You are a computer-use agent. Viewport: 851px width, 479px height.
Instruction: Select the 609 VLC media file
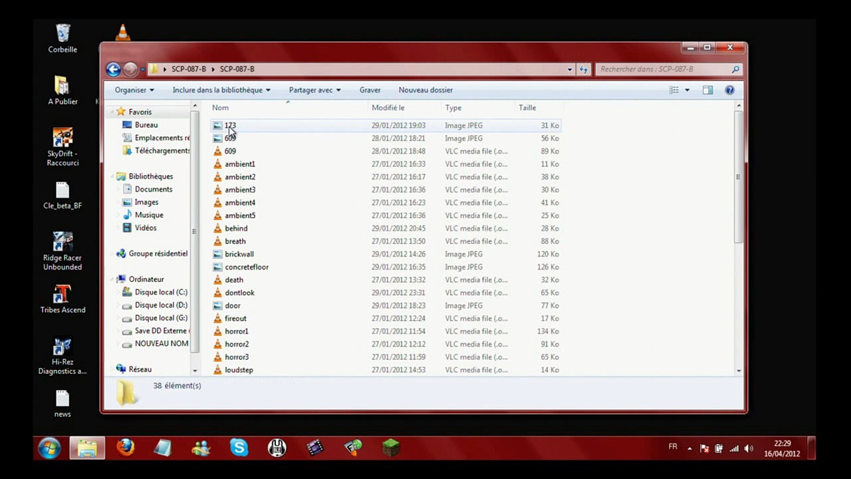[230, 151]
